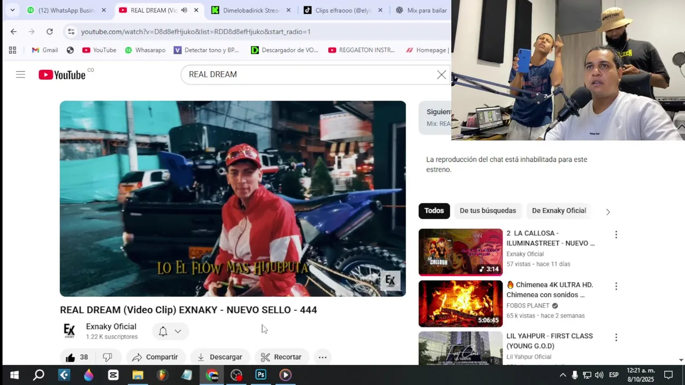Image resolution: width=685 pixels, height=385 pixels.
Task: Toggle the subscription notification bell
Action: pos(163,332)
